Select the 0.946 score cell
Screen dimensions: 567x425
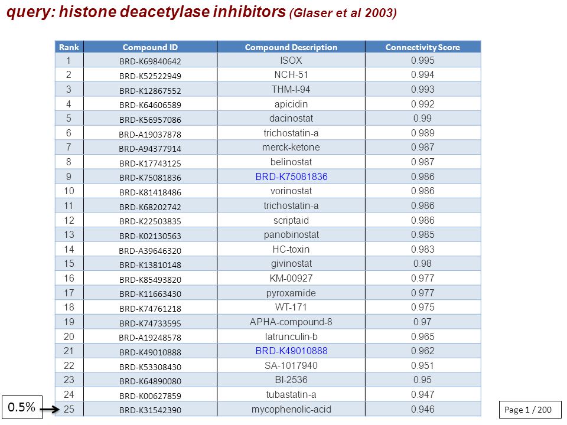coord(423,409)
